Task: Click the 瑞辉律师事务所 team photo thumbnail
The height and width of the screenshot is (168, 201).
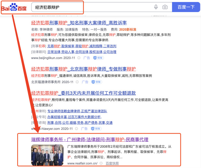Action: point(47,155)
